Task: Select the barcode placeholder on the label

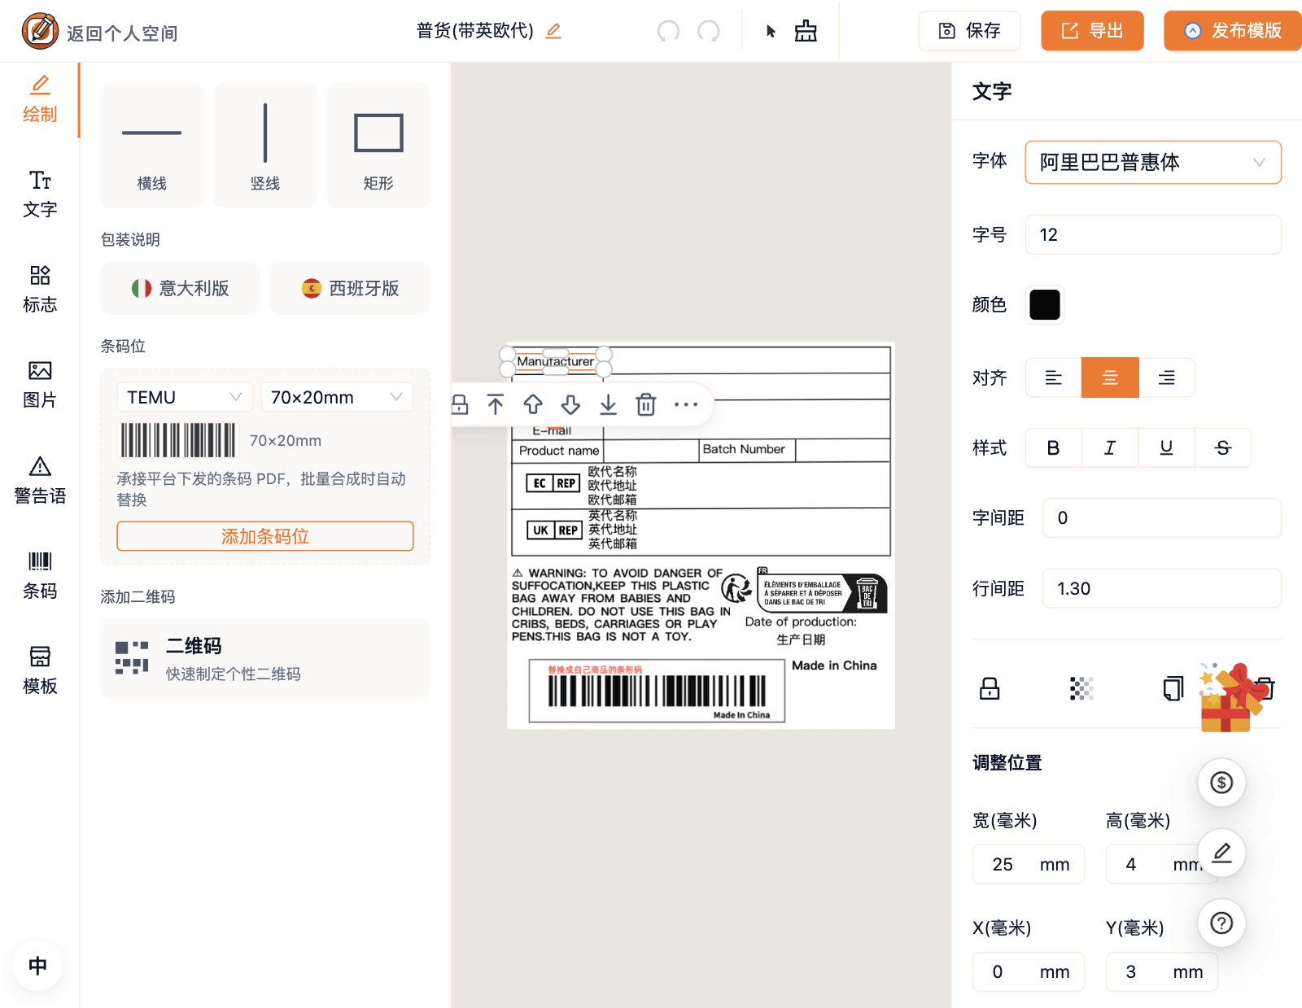Action: click(x=657, y=691)
